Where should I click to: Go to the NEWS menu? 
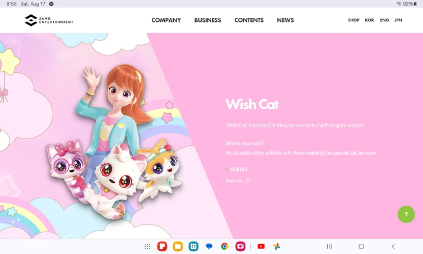coord(285,20)
